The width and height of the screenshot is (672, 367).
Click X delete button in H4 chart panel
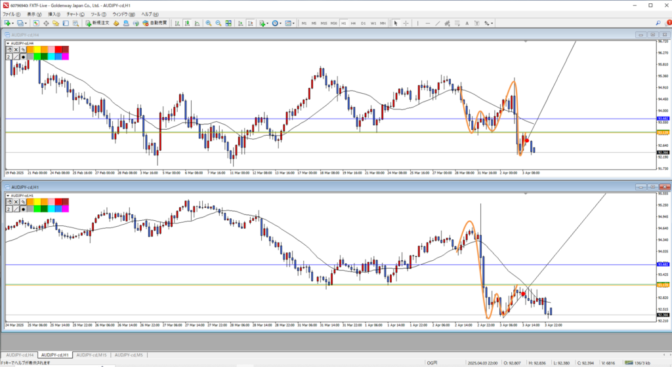tap(16, 50)
